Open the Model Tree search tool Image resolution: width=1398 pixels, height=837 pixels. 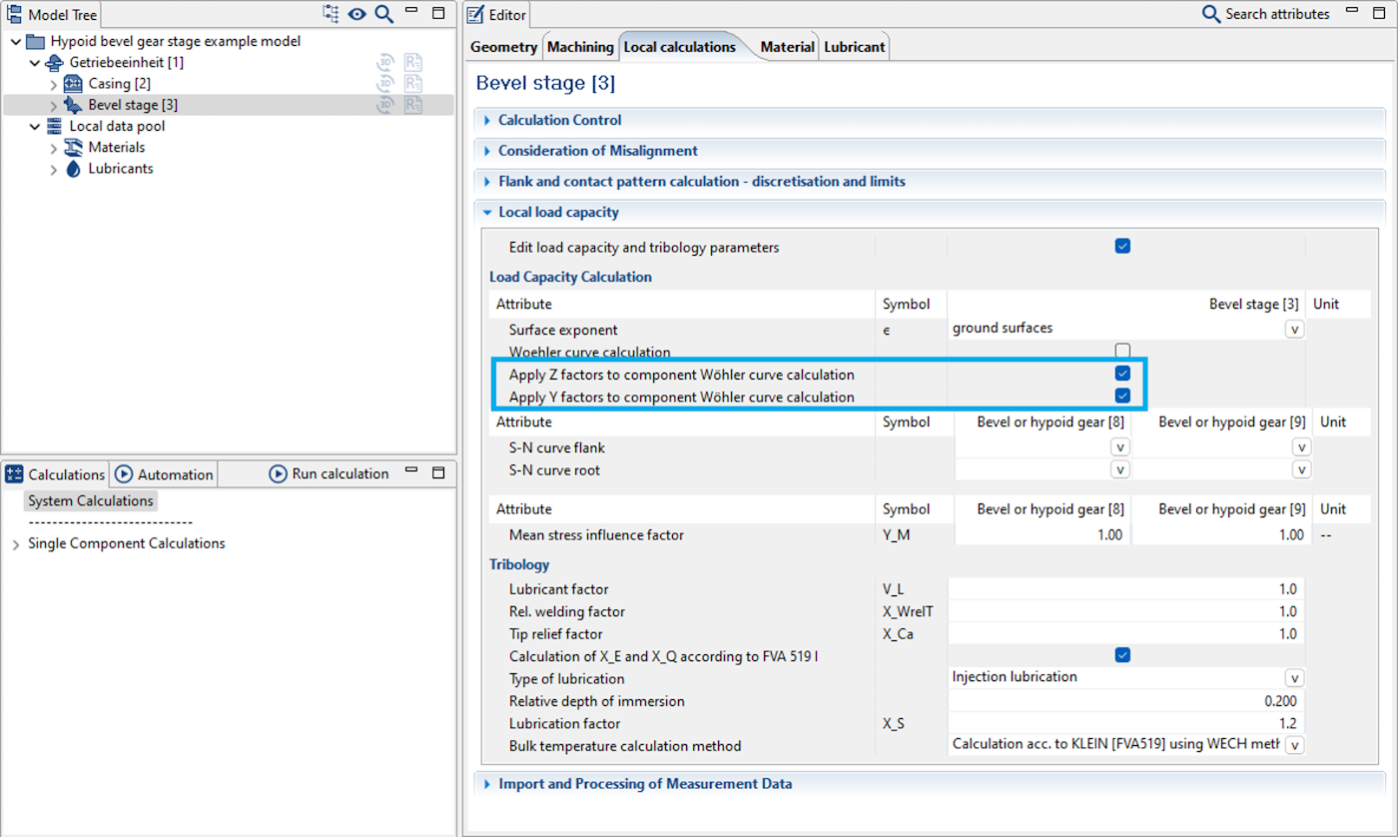[383, 14]
